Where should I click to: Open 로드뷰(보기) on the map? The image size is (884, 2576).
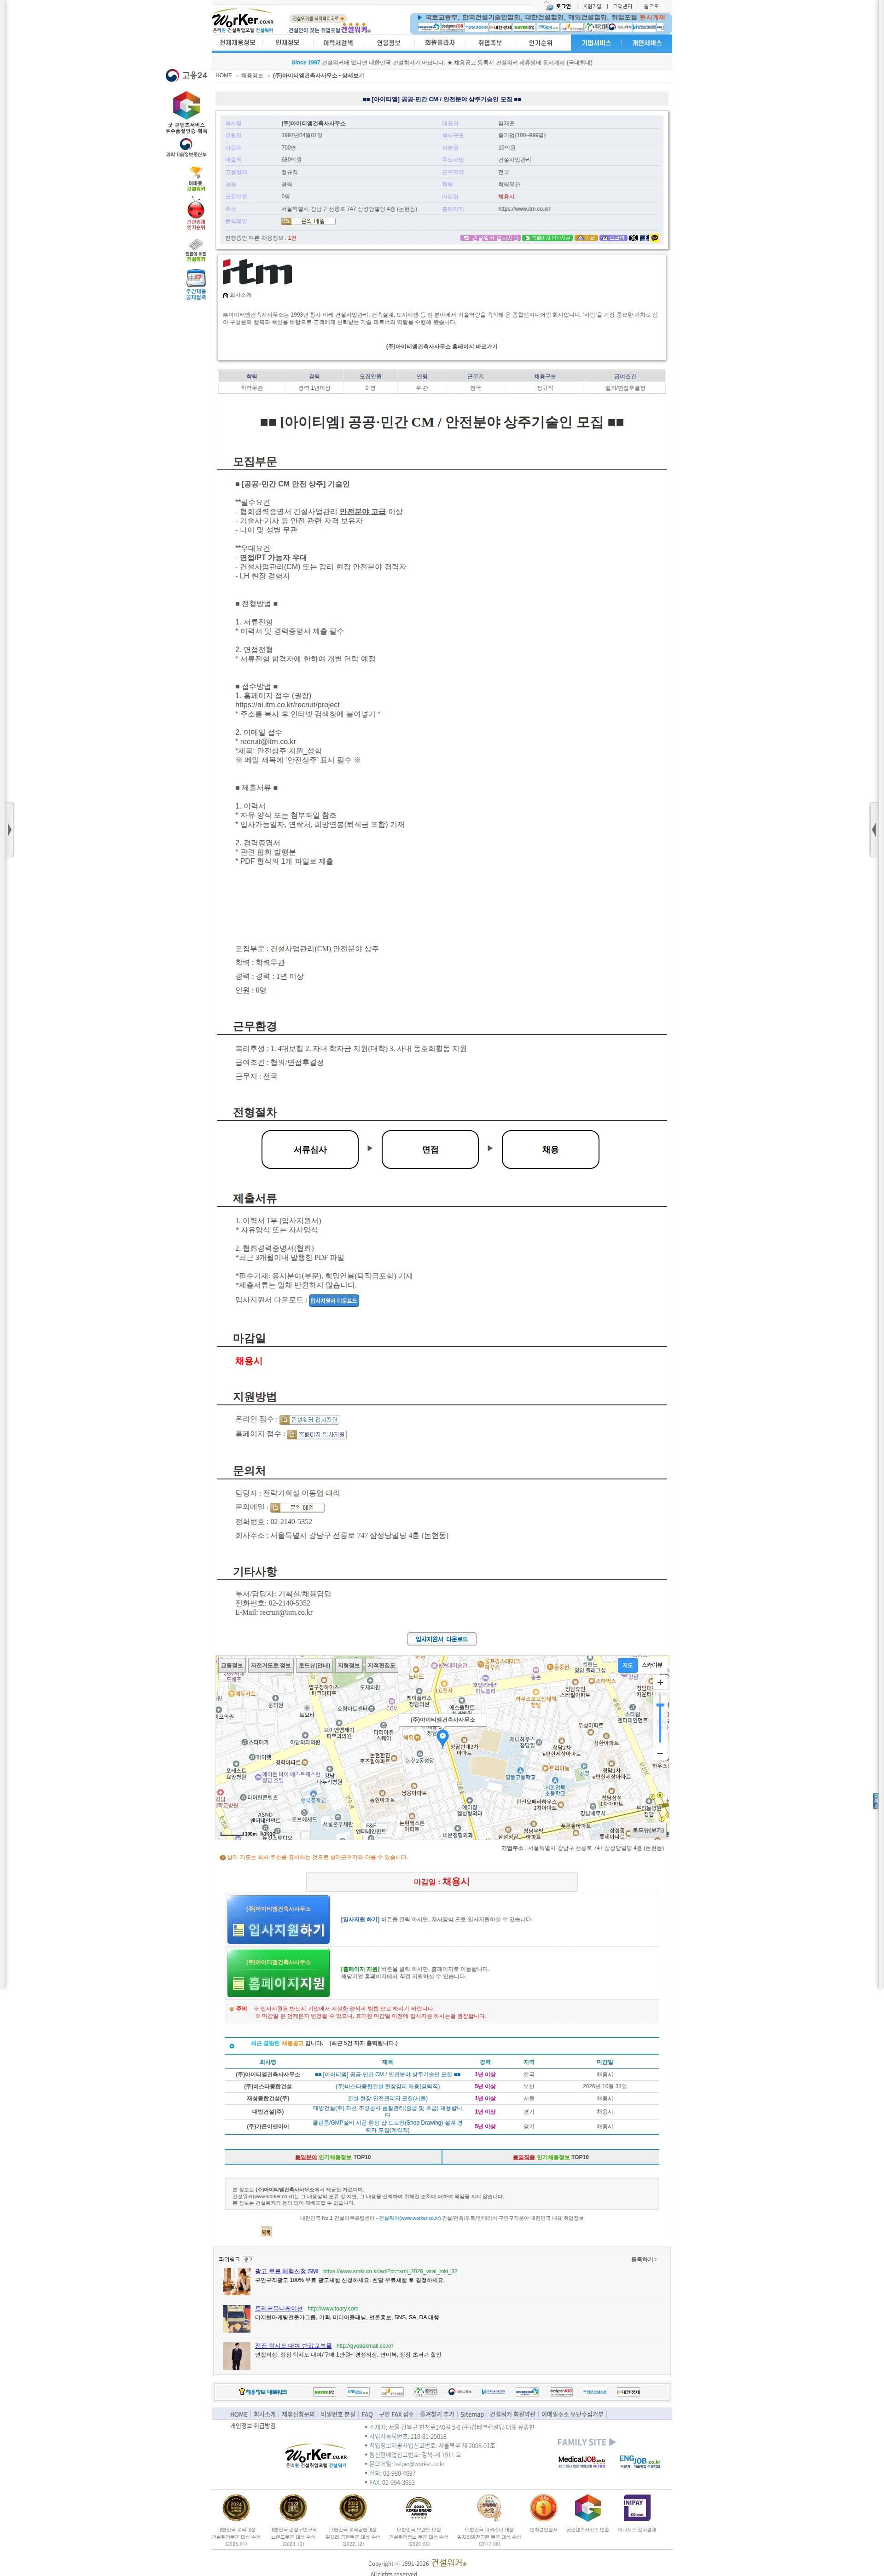[648, 1830]
